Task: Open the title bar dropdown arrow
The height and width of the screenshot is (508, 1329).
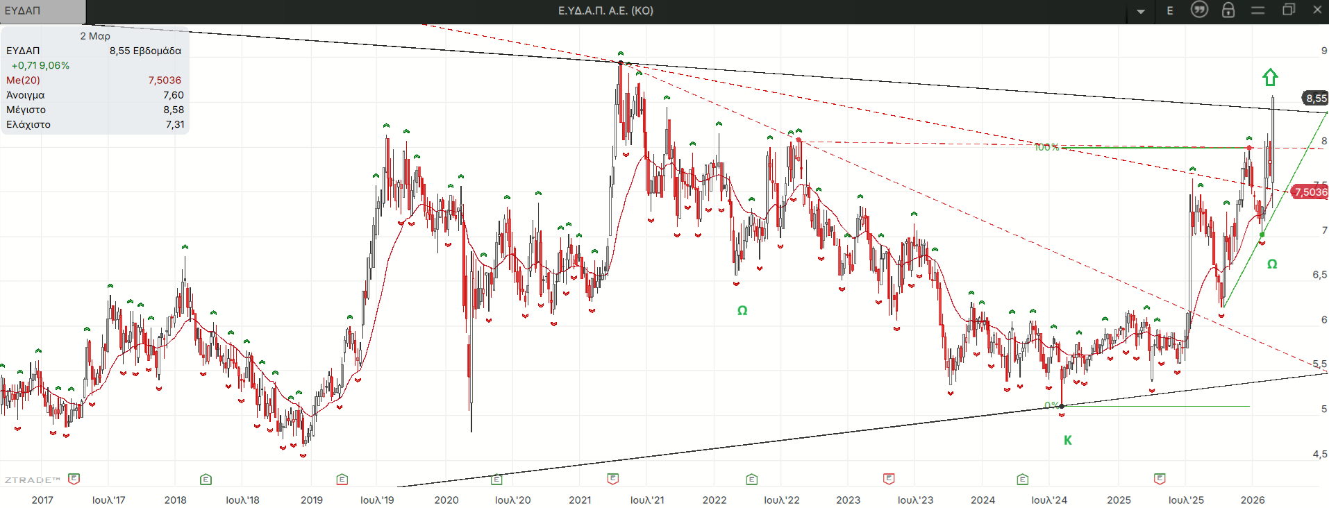Action: click(x=1141, y=11)
